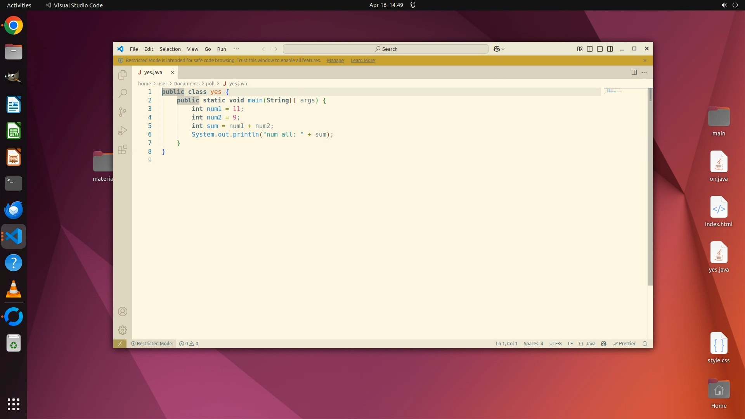Toggle the primary side bar layout button
This screenshot has width=745, height=419.
coord(590,49)
